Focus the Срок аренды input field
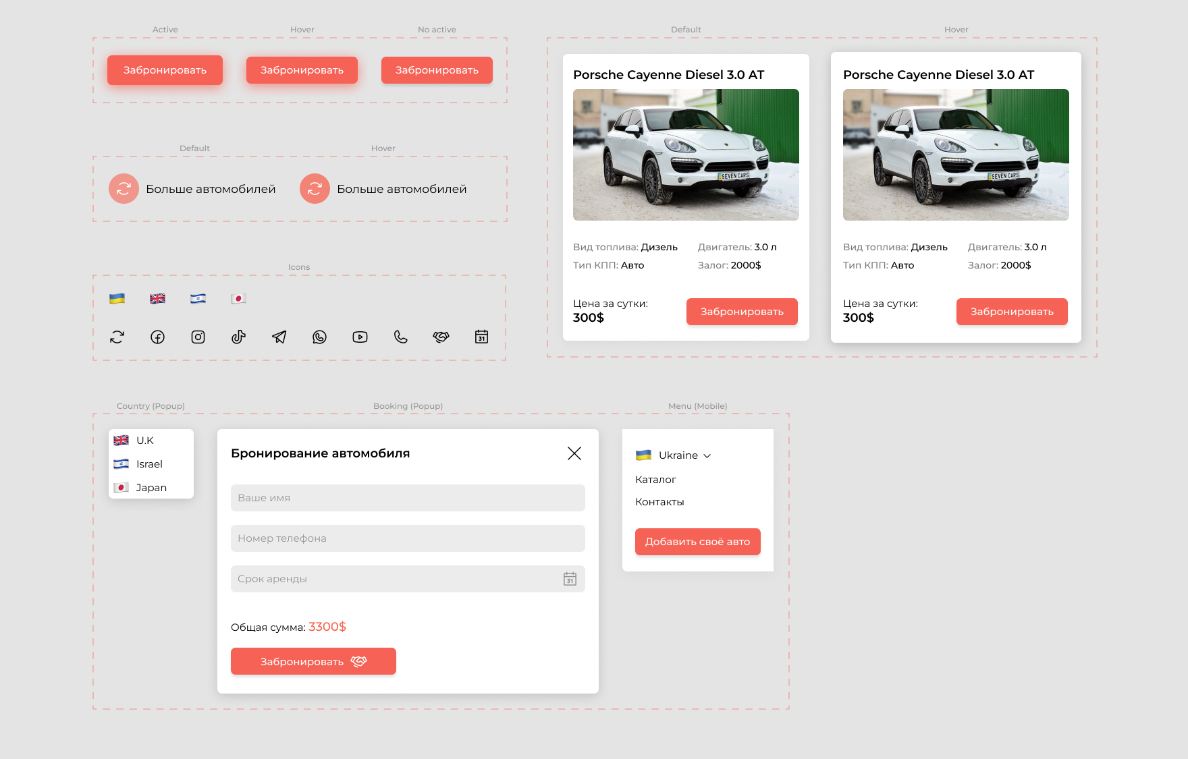The image size is (1188, 759). pos(408,579)
